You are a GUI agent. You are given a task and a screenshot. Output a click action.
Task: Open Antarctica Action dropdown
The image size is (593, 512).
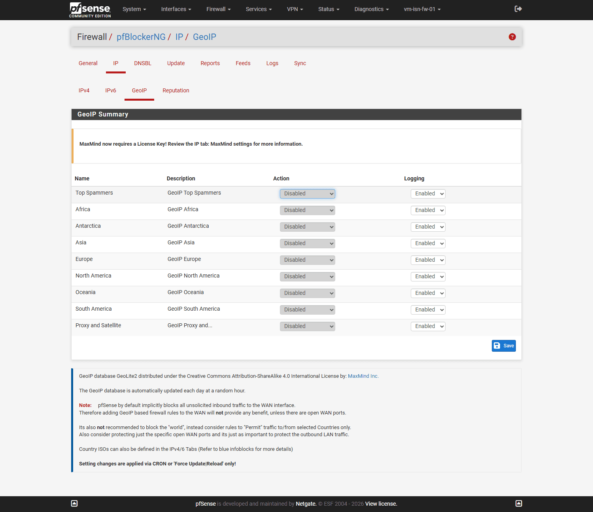point(308,227)
